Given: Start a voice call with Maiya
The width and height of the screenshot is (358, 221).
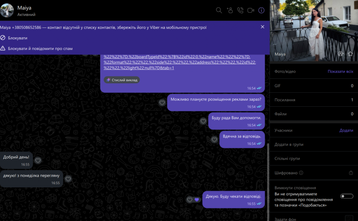Looking at the screenshot, I should 240,10.
